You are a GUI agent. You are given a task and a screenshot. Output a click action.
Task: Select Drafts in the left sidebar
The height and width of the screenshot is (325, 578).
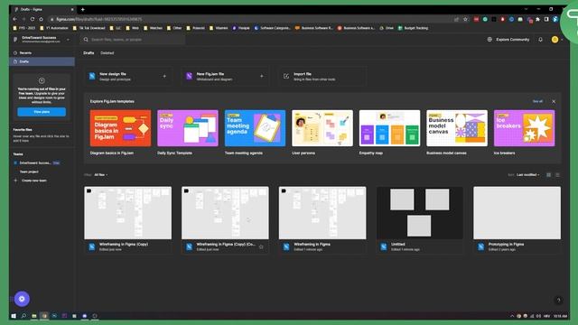point(42,61)
